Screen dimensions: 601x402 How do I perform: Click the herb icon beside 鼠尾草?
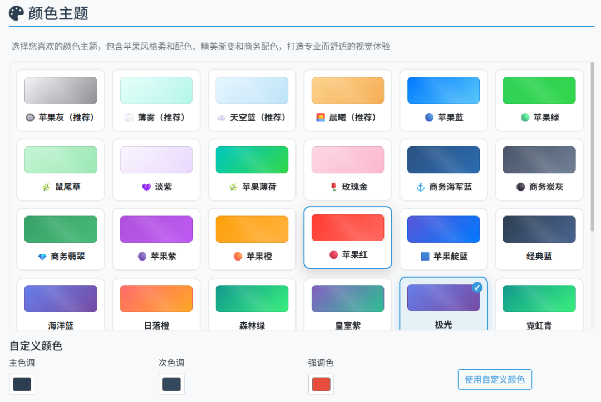coord(46,187)
